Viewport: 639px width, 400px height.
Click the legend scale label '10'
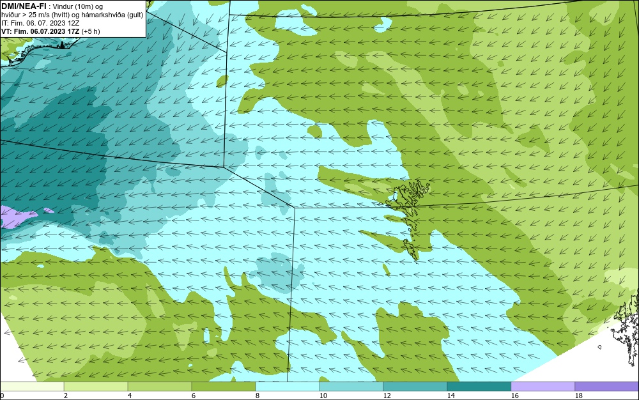click(323, 396)
